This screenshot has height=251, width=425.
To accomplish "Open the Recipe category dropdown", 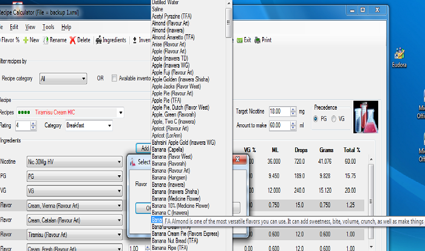I will [x=63, y=79].
